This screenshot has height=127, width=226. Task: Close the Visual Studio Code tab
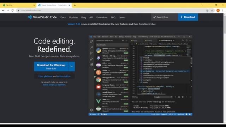click(x=69, y=5)
